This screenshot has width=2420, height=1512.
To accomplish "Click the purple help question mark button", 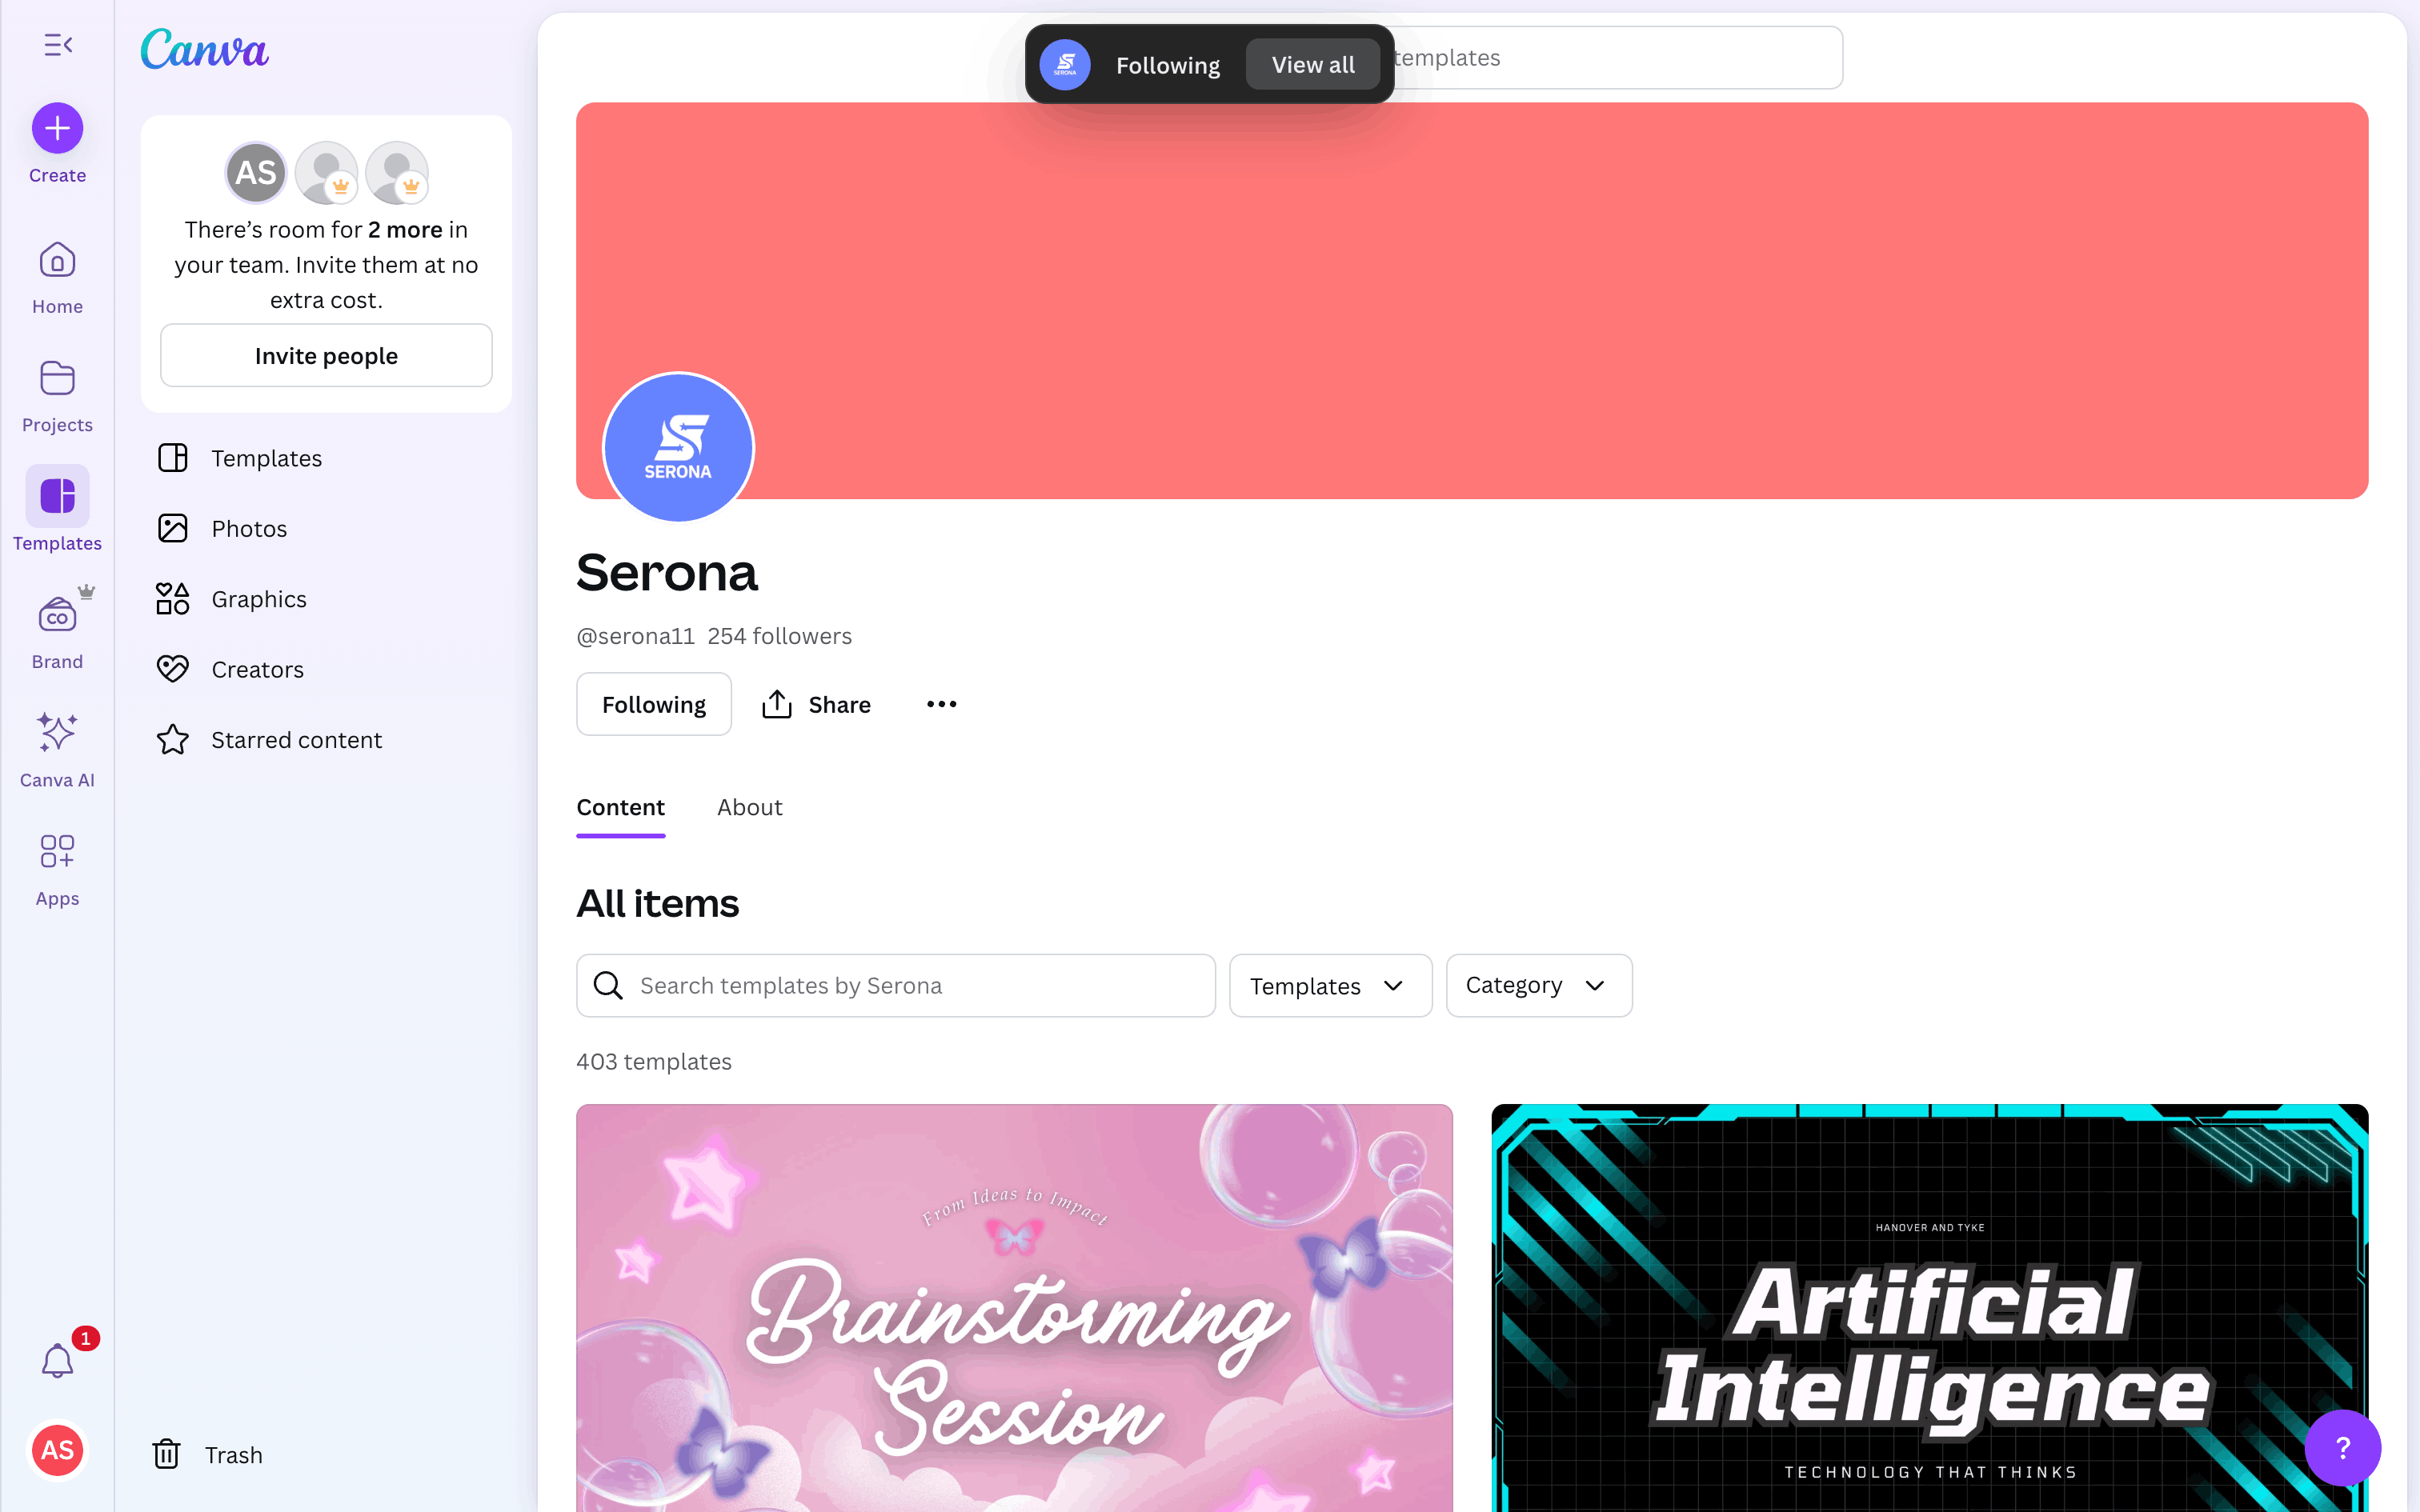I will 2342,1447.
